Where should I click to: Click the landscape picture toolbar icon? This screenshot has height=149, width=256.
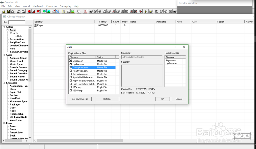[49, 11]
